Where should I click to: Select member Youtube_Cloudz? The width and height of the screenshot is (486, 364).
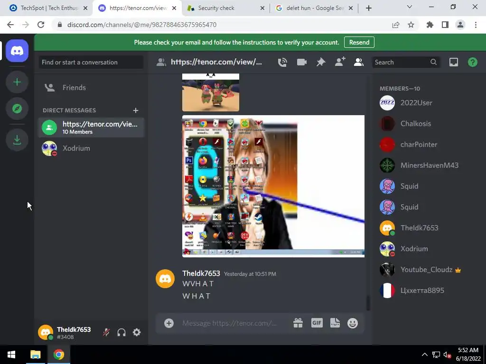(429, 270)
